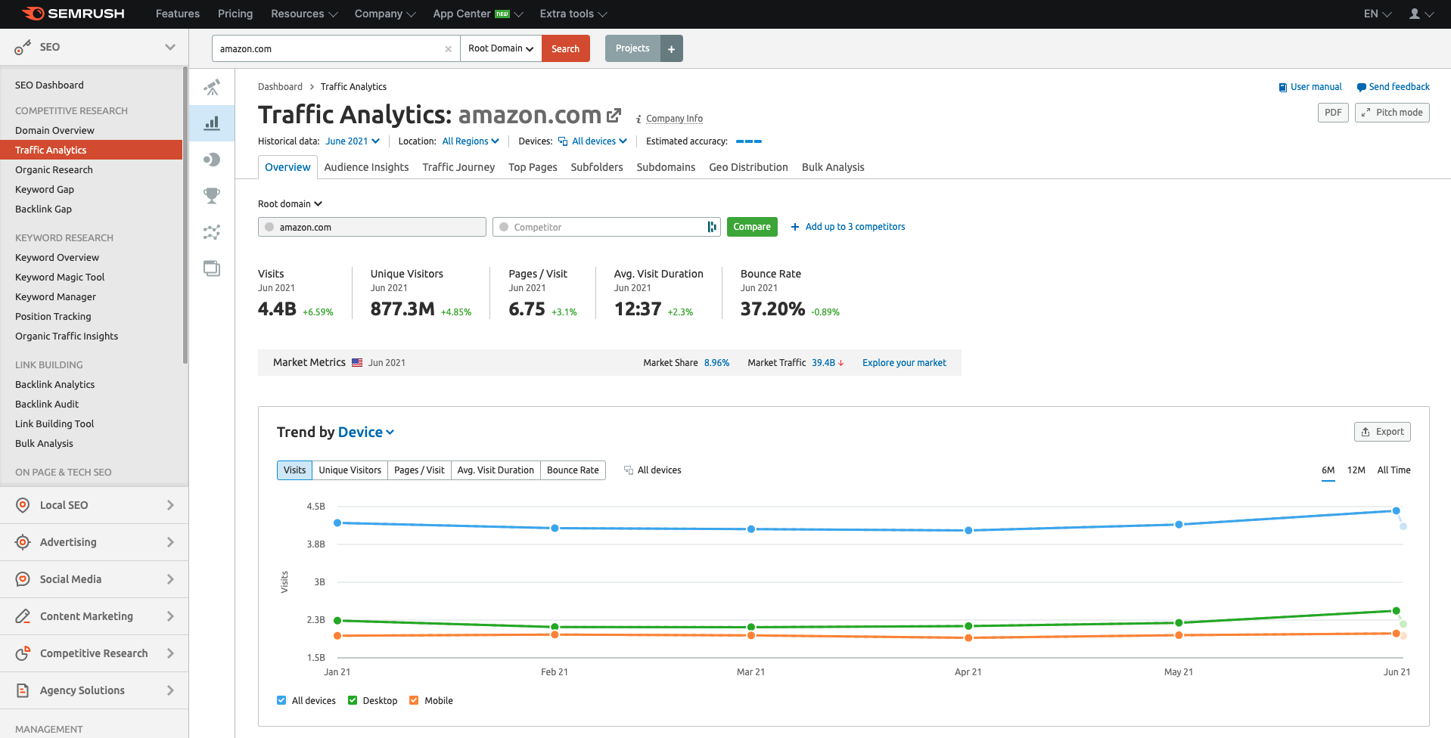
Task: Click the pie-shaped icon in side rail
Action: [212, 160]
